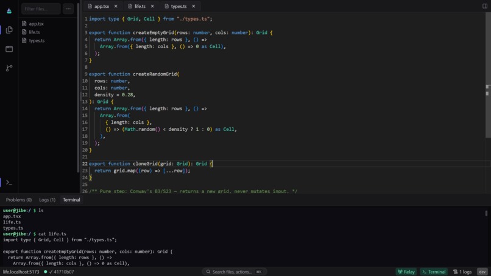The width and height of the screenshot is (491, 276).
Task: Open app.tsx in file tree
Action: click(x=36, y=24)
